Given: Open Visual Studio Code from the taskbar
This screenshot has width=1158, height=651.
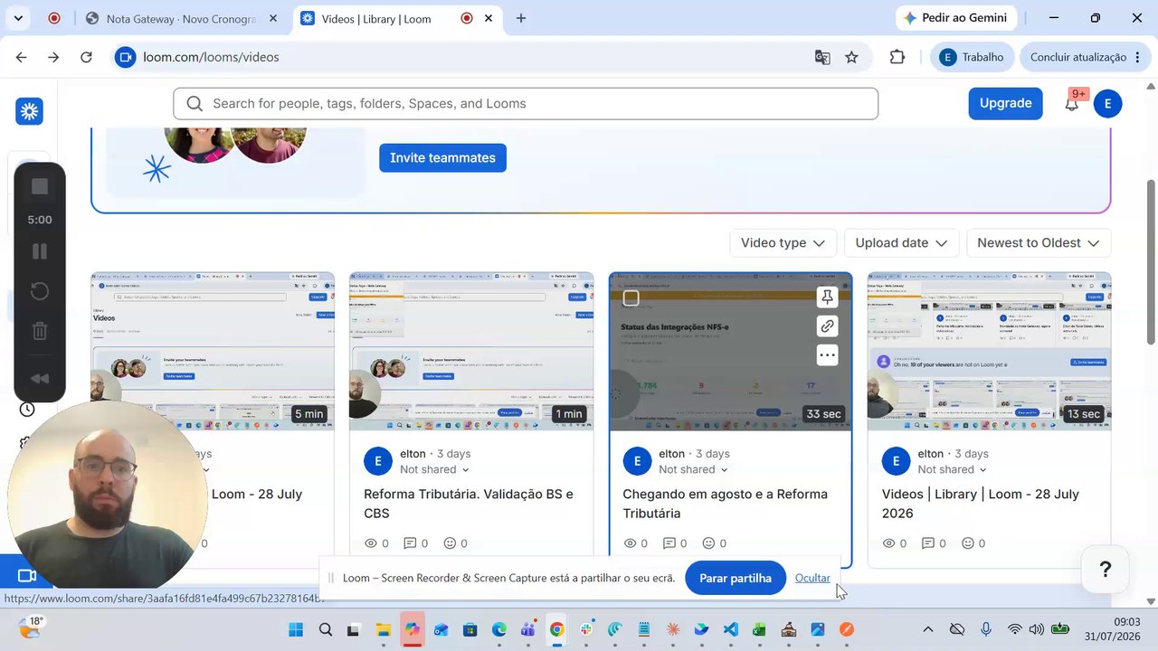Looking at the screenshot, I should click(x=730, y=629).
